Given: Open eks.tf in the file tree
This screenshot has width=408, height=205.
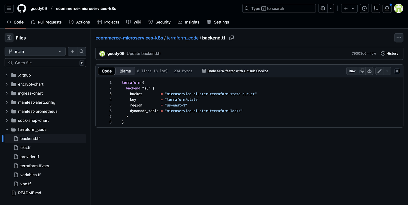Looking at the screenshot, I should click(45, 148).
